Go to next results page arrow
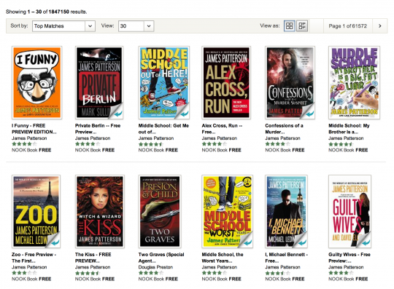This screenshot has height=289, width=394. click(380, 25)
